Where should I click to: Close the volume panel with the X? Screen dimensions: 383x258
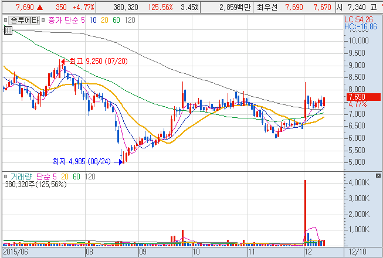pos(378,175)
